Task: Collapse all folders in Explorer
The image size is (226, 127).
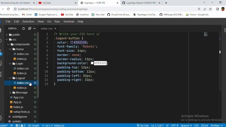Action: click(x=30, y=29)
